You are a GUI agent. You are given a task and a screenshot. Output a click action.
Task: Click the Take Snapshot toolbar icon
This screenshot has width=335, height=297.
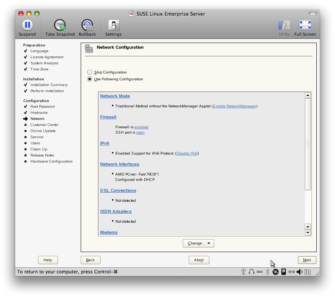pyautogui.click(x=60, y=25)
